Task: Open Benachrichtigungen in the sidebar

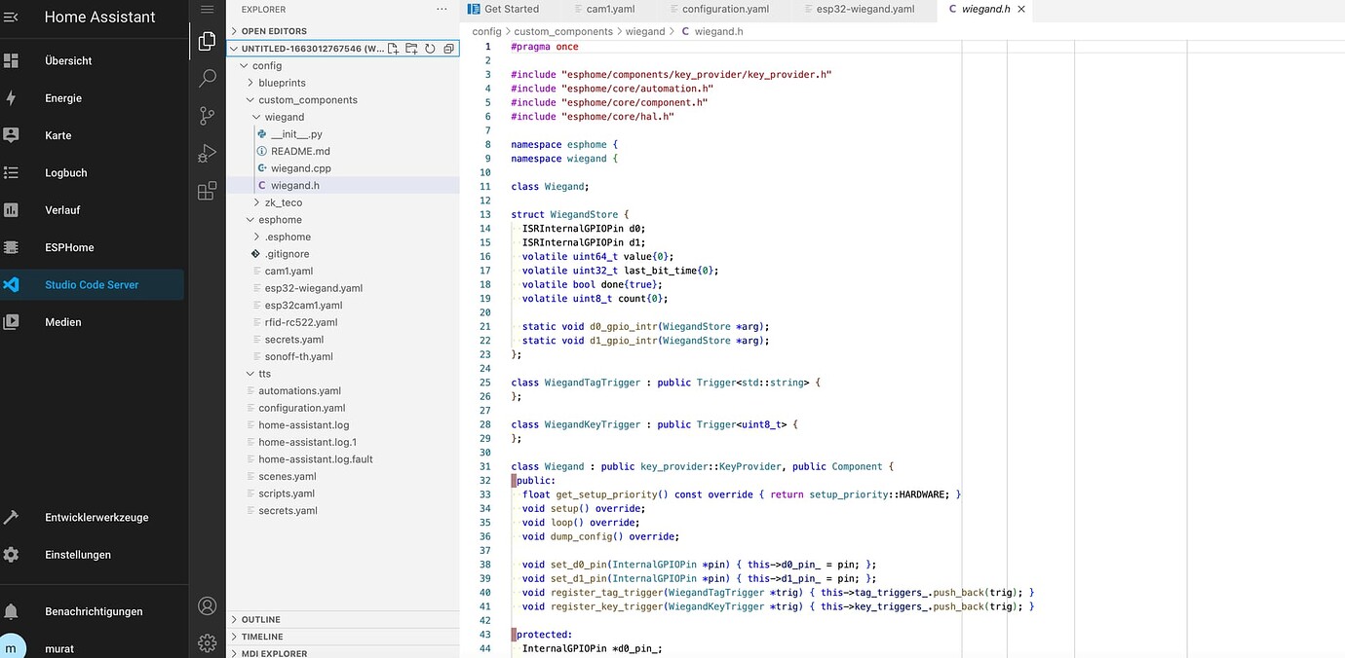Action: (94, 611)
